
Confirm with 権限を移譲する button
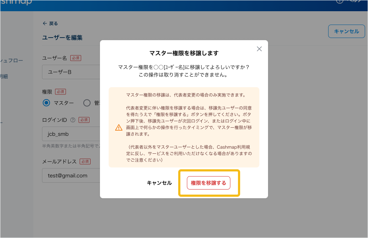click(x=208, y=183)
